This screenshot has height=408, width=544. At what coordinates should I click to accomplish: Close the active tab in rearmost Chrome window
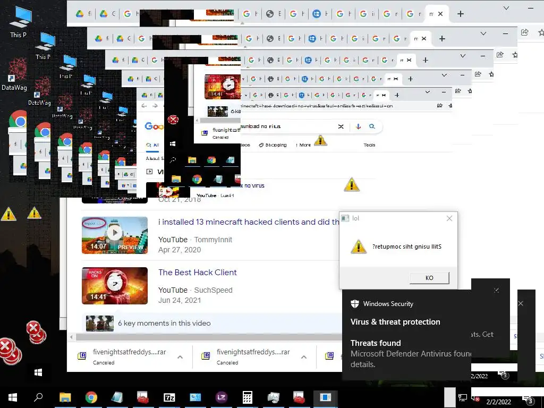coord(440,14)
